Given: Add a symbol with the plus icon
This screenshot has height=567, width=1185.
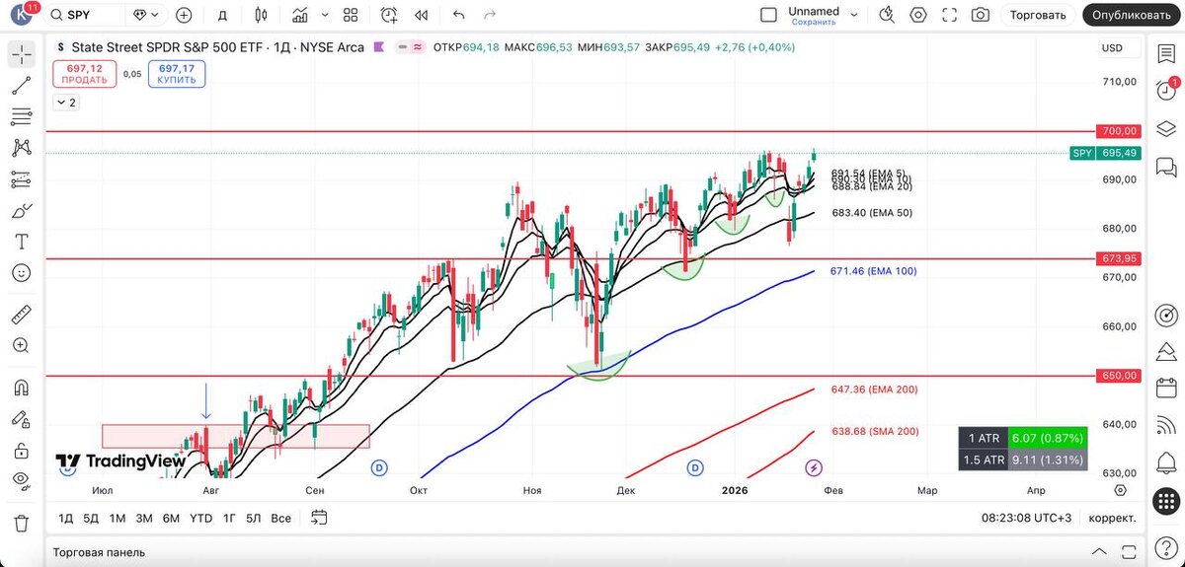Looking at the screenshot, I should [x=184, y=15].
